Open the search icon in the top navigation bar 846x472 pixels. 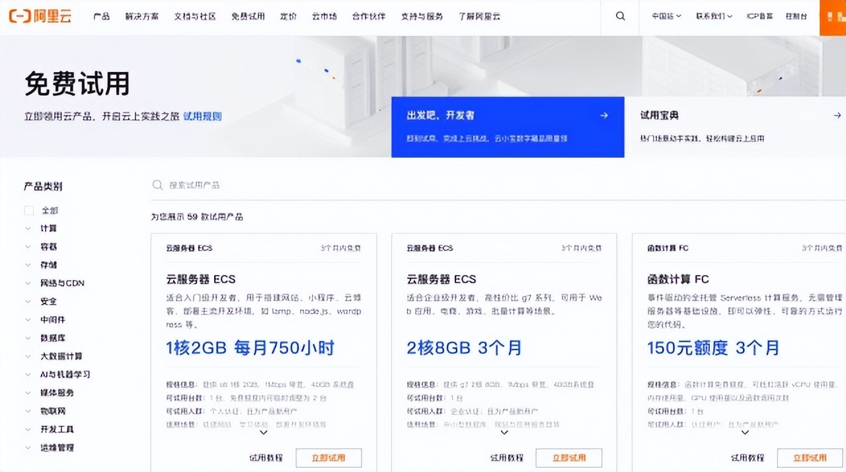coord(619,16)
